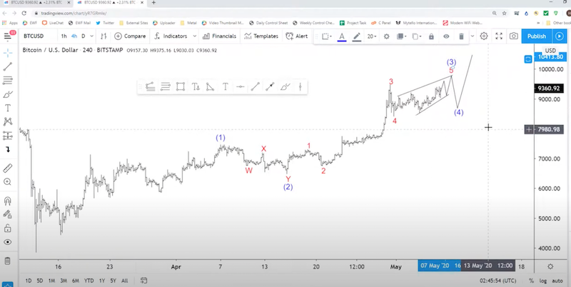The height and width of the screenshot is (287, 571).
Task: Click the trash remove drawings icon
Action: tap(461, 36)
